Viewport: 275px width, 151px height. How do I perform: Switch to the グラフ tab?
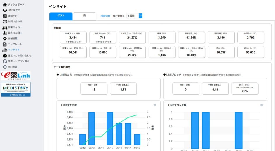[61, 16]
